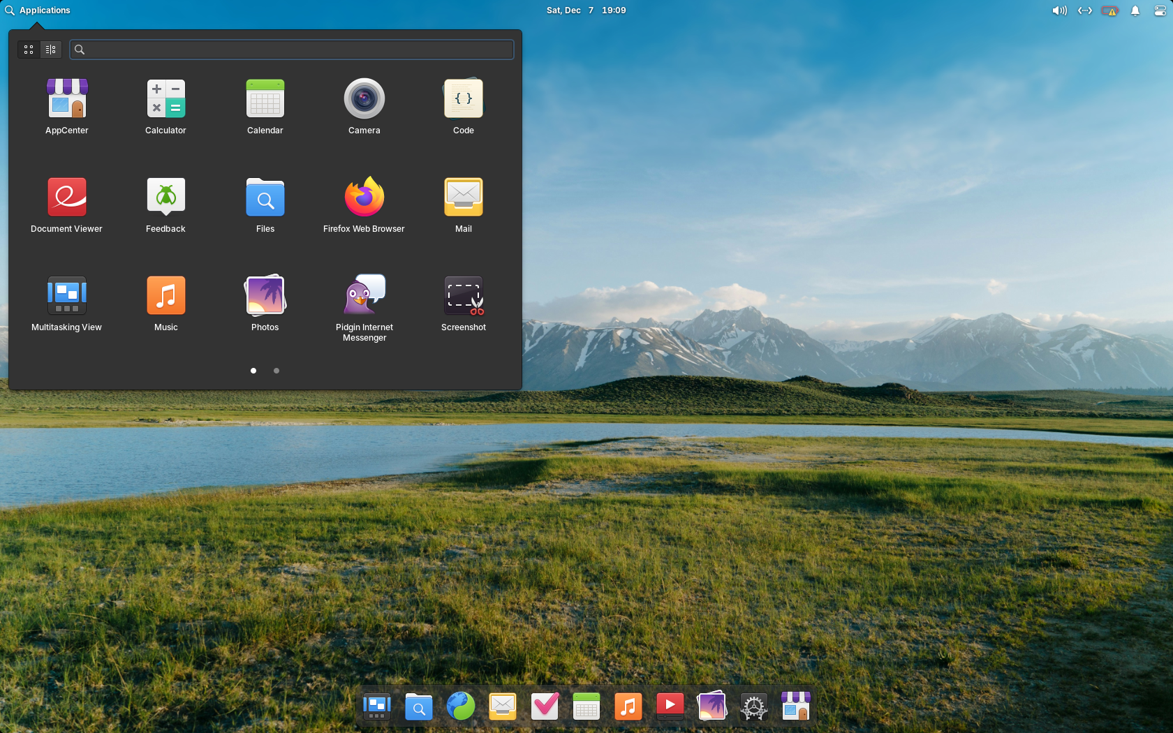Screen dimensions: 1173x733
Task: Launch the Calculator app
Action: 165,106
